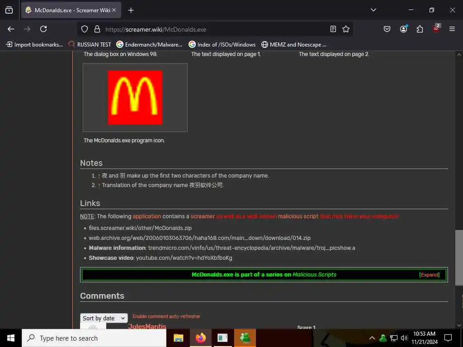This screenshot has height=347, width=463.
Task: Open the MEMZ and Noescape bookmark
Action: (x=294, y=45)
